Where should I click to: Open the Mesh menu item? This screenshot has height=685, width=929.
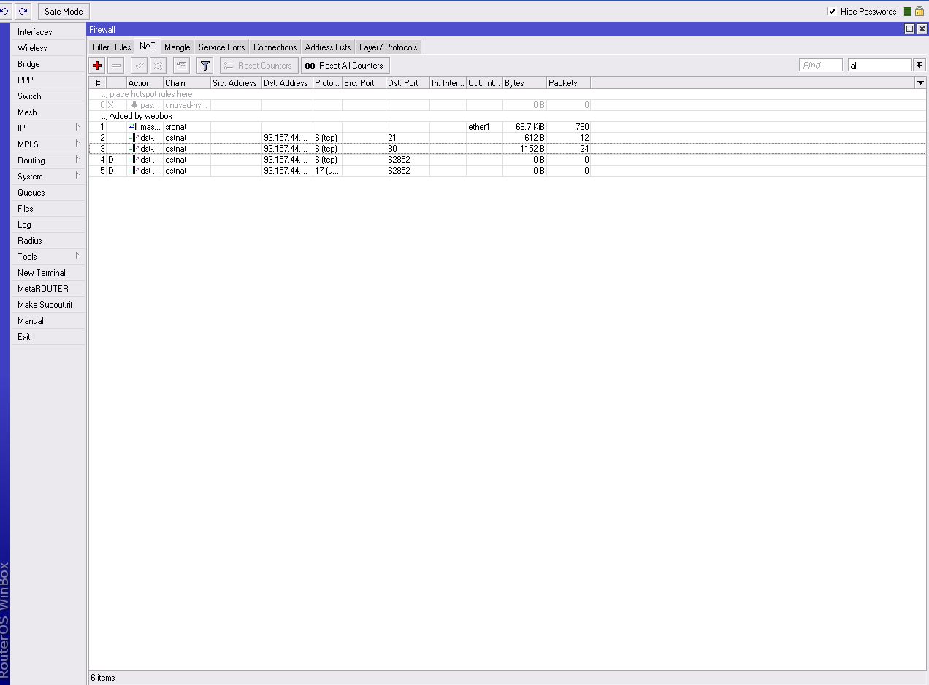click(48, 112)
